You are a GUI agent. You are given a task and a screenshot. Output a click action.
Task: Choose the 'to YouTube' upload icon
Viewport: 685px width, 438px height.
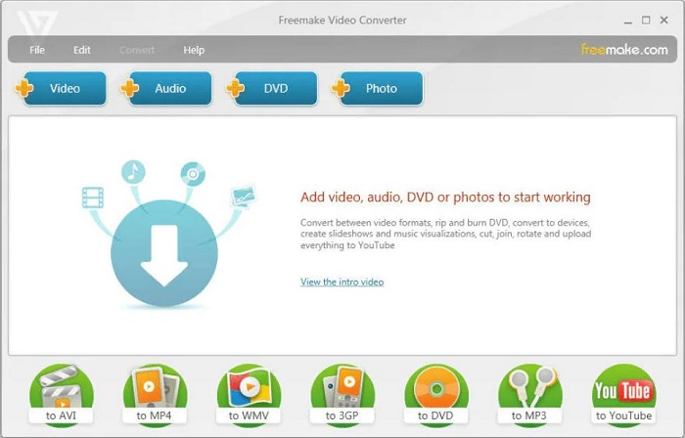point(623,395)
